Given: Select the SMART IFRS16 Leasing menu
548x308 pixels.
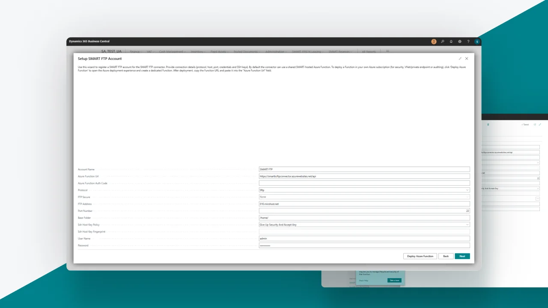Looking at the screenshot, I should coord(306,51).
